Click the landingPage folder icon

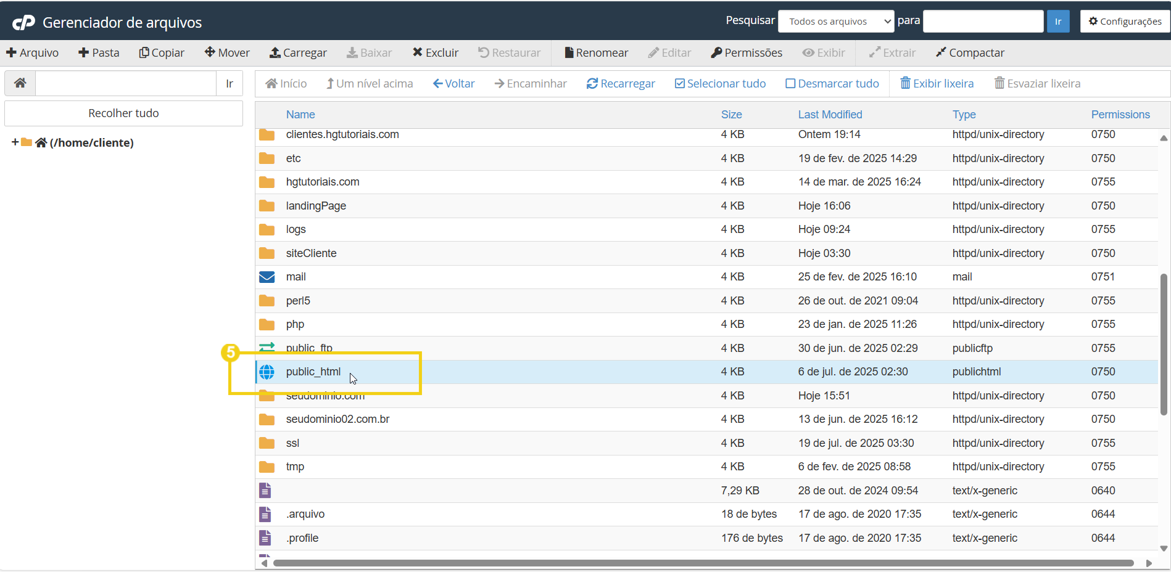(267, 206)
